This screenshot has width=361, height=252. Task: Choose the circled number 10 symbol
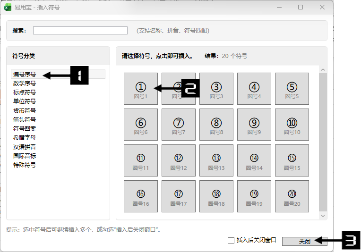[x=292, y=126]
